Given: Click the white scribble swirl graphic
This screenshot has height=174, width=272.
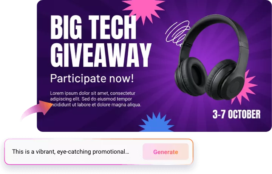Looking at the screenshot, I should click(x=177, y=33).
